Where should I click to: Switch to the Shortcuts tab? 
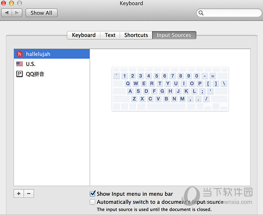[136, 35]
